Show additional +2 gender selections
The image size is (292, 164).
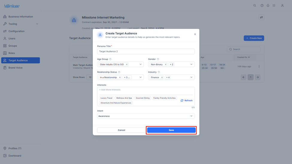(x=172, y=64)
